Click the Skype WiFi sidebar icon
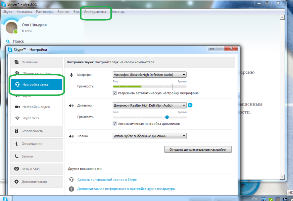 tap(17, 118)
